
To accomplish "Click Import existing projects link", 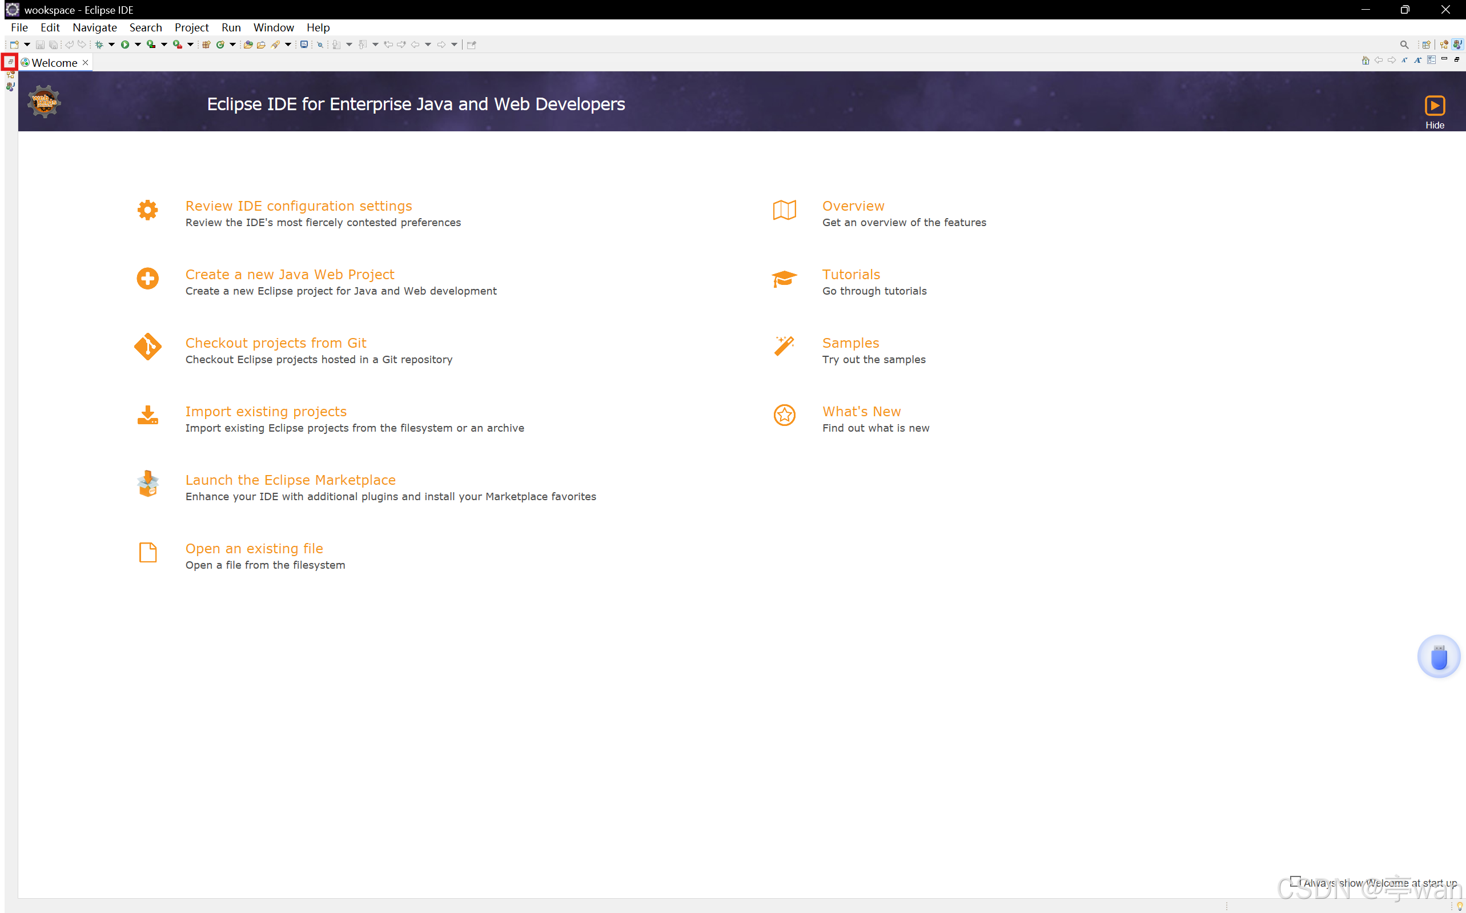I will click(x=266, y=412).
